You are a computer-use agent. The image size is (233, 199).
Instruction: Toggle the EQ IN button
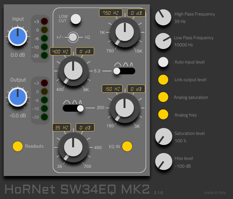(127, 146)
